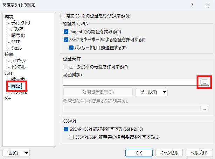Viewport: 215px width, 159px height.
Task: Click the help question mark in title bar
Action: pos(192,5)
